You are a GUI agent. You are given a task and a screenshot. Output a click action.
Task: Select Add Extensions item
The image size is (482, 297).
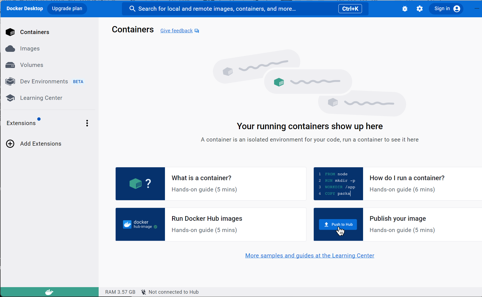[49, 144]
